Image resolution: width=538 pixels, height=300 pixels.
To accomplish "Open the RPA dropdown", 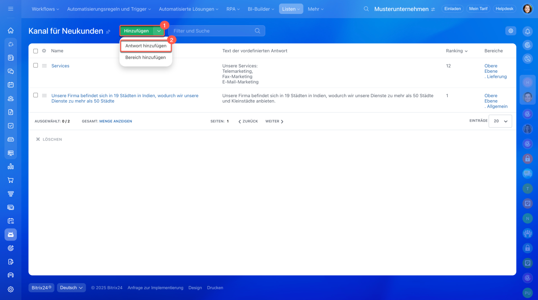I will coord(233,9).
